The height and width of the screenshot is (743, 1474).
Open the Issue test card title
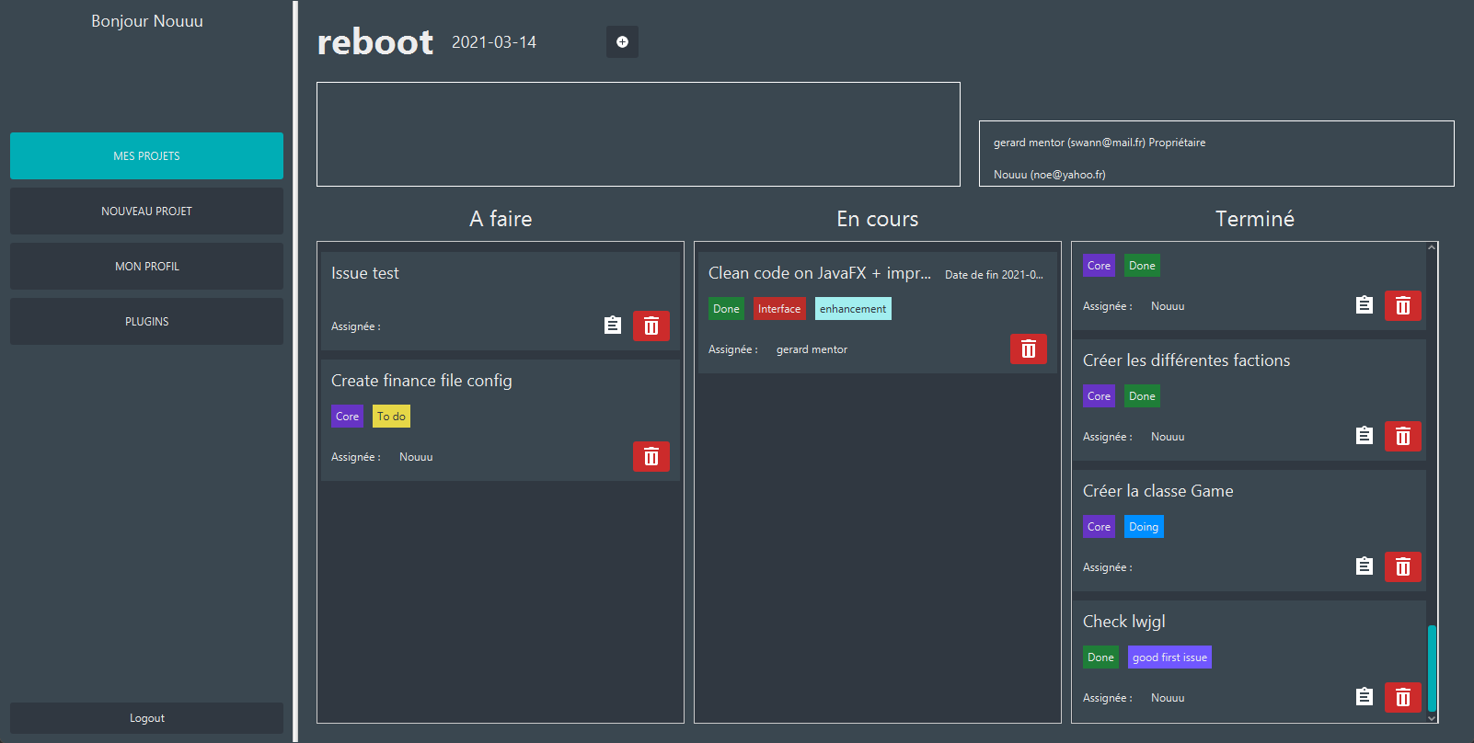[x=365, y=273]
